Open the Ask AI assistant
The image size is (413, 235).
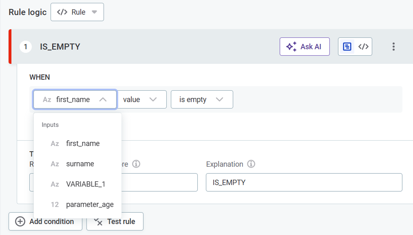click(x=305, y=46)
